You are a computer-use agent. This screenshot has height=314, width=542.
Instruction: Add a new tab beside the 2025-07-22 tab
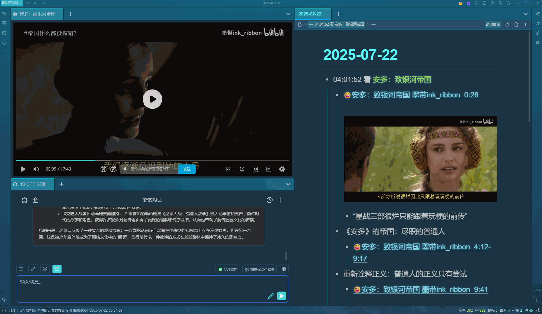(x=338, y=14)
